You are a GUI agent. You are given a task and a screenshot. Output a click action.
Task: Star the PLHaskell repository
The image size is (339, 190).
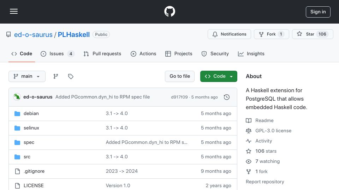click(x=313, y=34)
